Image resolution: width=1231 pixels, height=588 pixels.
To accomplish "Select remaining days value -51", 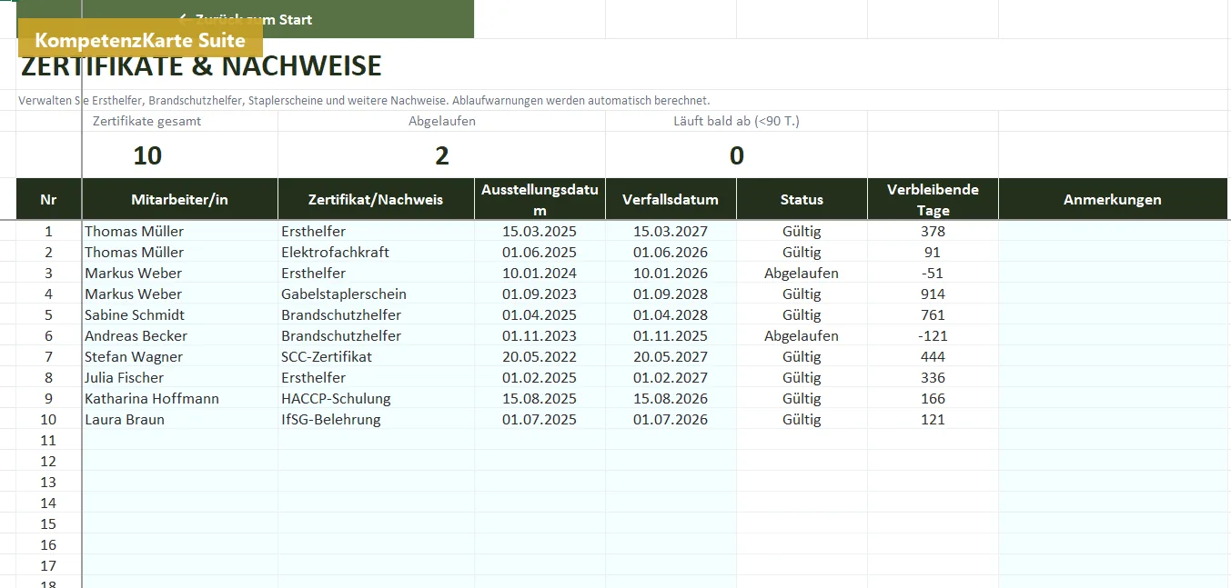I will point(933,273).
